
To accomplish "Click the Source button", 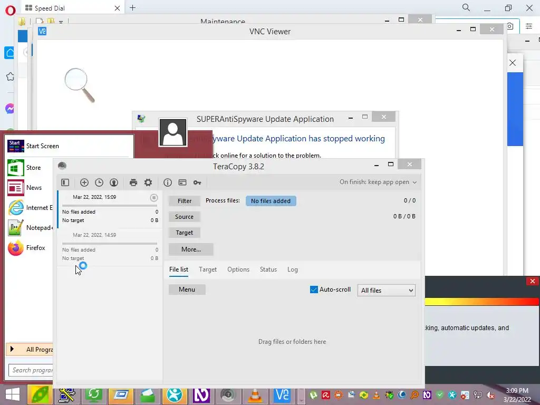I will click(x=185, y=217).
